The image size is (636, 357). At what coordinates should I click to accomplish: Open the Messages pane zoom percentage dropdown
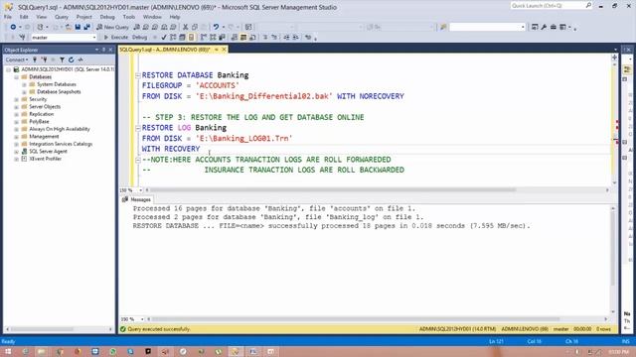pyautogui.click(x=142, y=319)
